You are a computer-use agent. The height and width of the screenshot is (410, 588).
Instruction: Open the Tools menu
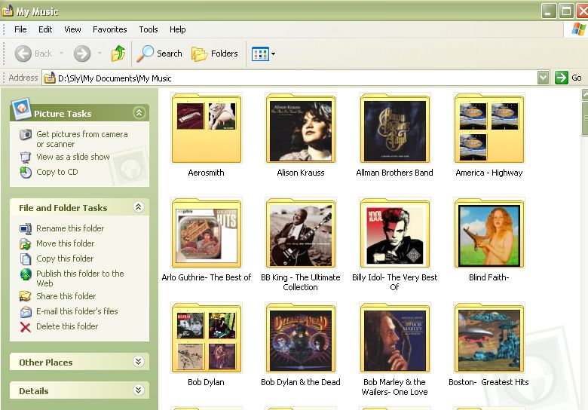coord(148,29)
